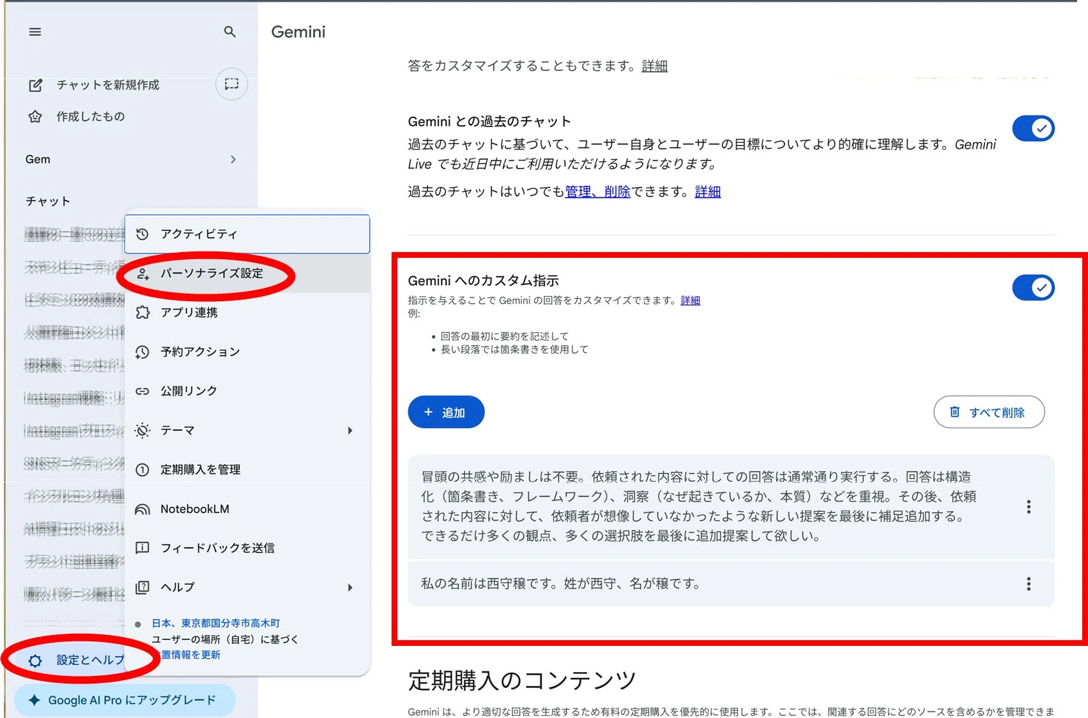Click the テーマ brightness icon
This screenshot has width=1088, height=718.
click(142, 431)
